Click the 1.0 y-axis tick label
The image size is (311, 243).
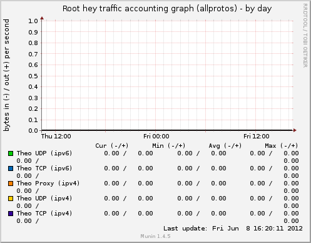[x=33, y=21]
